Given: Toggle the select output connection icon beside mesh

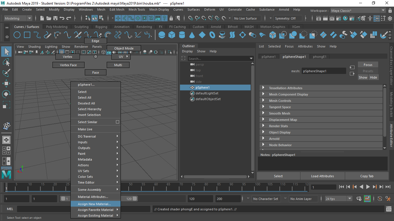Looking at the screenshot, I should 352,74.
